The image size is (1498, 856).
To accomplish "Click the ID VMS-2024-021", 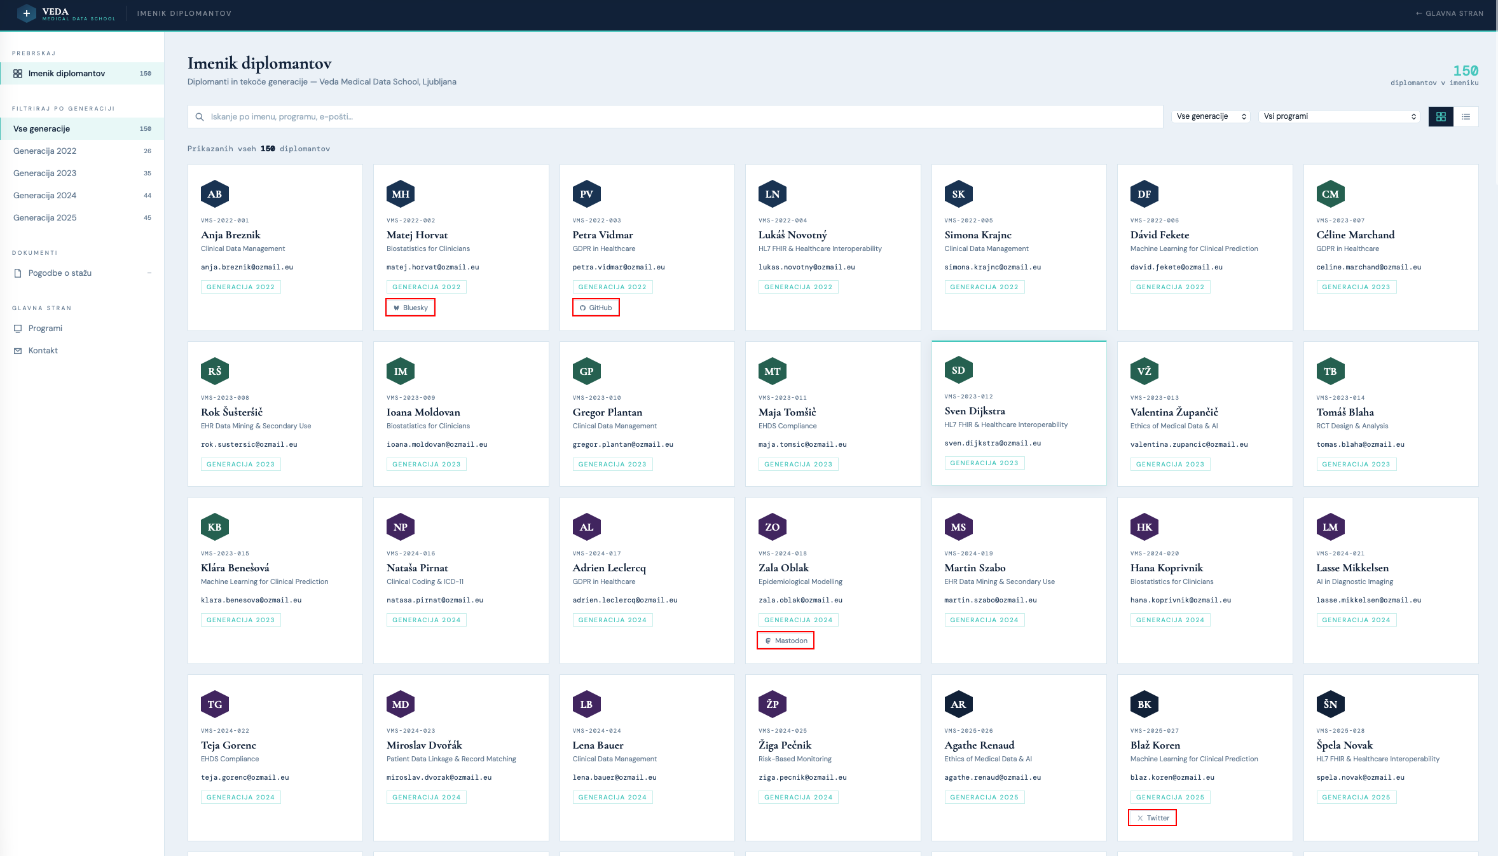I will tap(1340, 554).
